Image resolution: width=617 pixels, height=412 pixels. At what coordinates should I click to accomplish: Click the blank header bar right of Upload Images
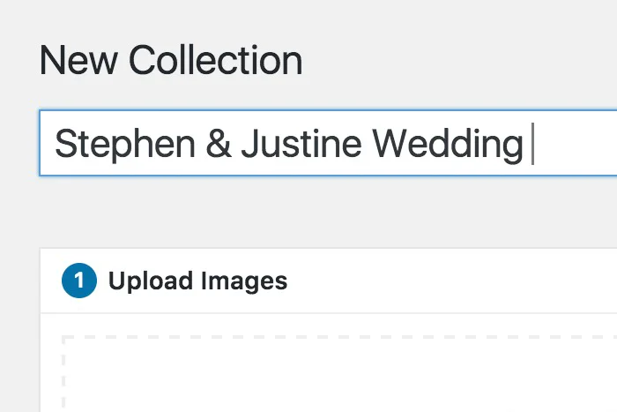(x=451, y=281)
